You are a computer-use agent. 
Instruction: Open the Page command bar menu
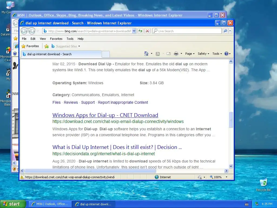pos(190,54)
